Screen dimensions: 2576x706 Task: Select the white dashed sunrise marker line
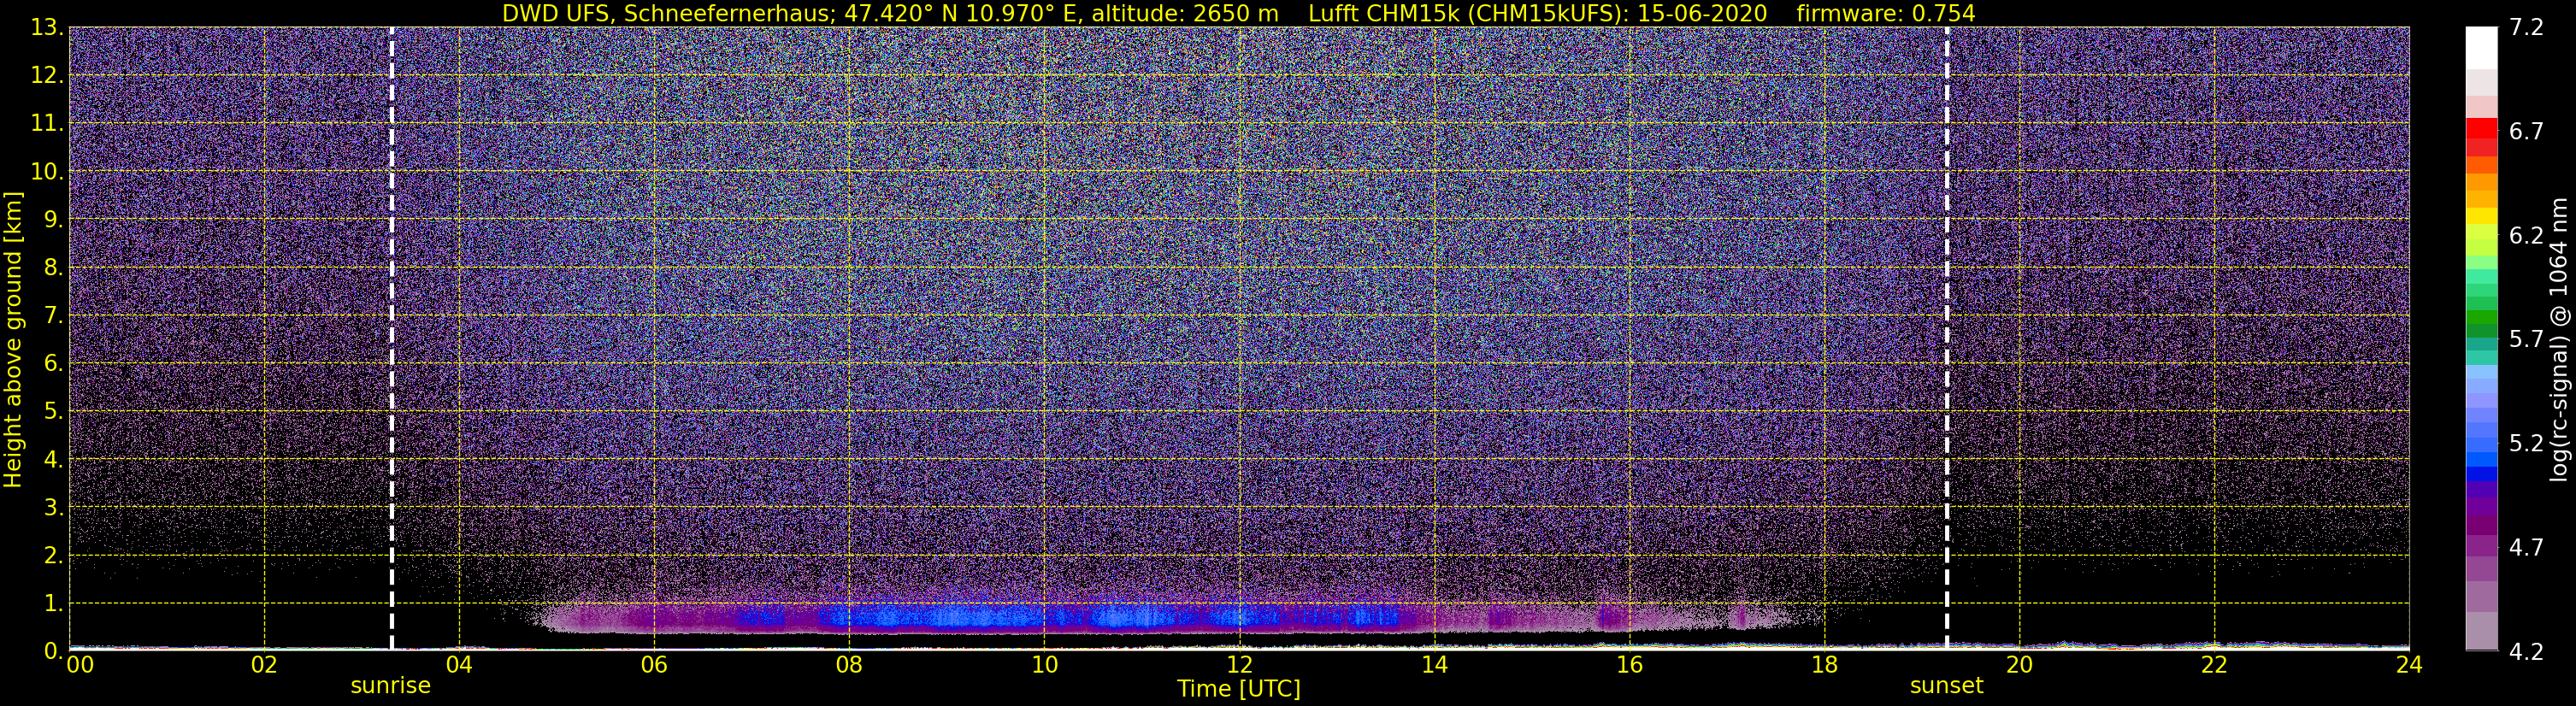(x=391, y=338)
